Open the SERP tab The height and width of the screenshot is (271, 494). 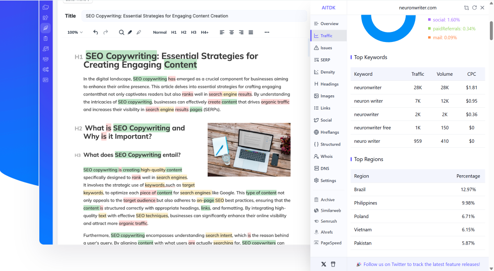click(x=328, y=60)
